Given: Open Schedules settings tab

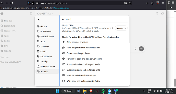Looking at the screenshot, I should pyautogui.click(x=47, y=46).
